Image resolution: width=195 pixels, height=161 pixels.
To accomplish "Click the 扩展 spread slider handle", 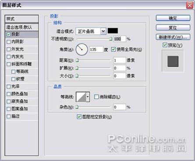I will (77, 68).
